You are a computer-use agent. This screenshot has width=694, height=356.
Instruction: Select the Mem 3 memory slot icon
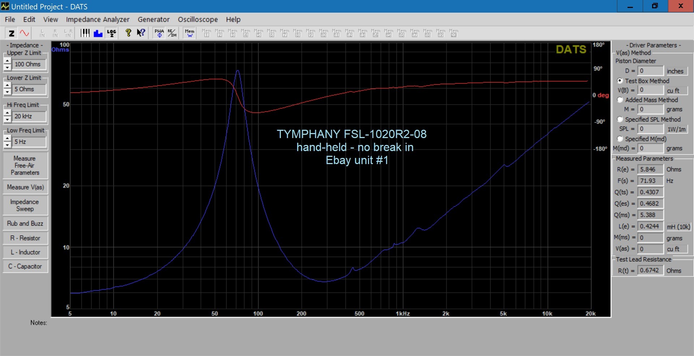coord(232,33)
